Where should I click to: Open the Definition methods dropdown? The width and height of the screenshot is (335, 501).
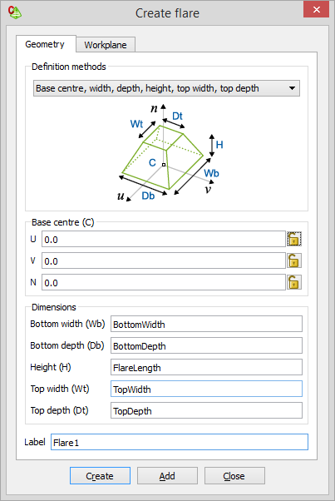(x=166, y=88)
